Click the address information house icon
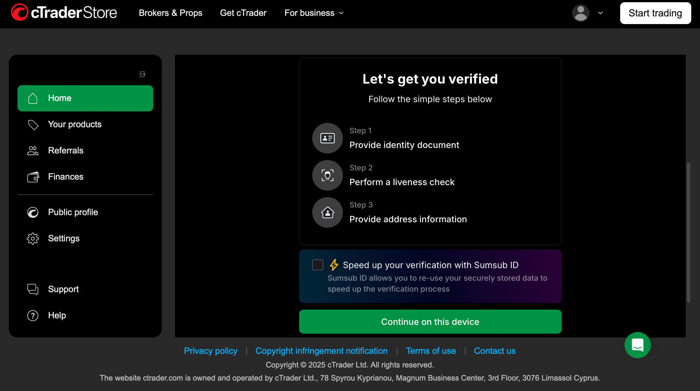Image resolution: width=700 pixels, height=391 pixels. point(327,212)
